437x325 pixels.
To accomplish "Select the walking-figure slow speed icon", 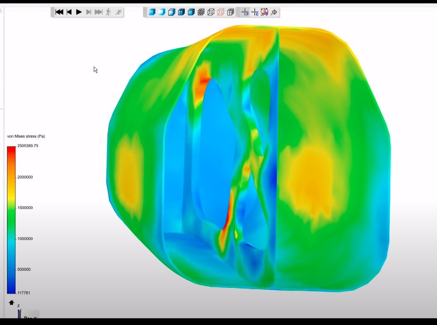I will pyautogui.click(x=108, y=12).
